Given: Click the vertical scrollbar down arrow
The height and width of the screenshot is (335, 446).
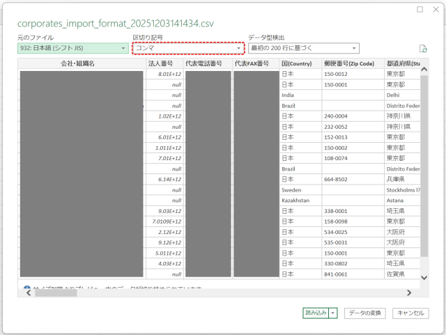Looking at the screenshot, I should (424, 278).
